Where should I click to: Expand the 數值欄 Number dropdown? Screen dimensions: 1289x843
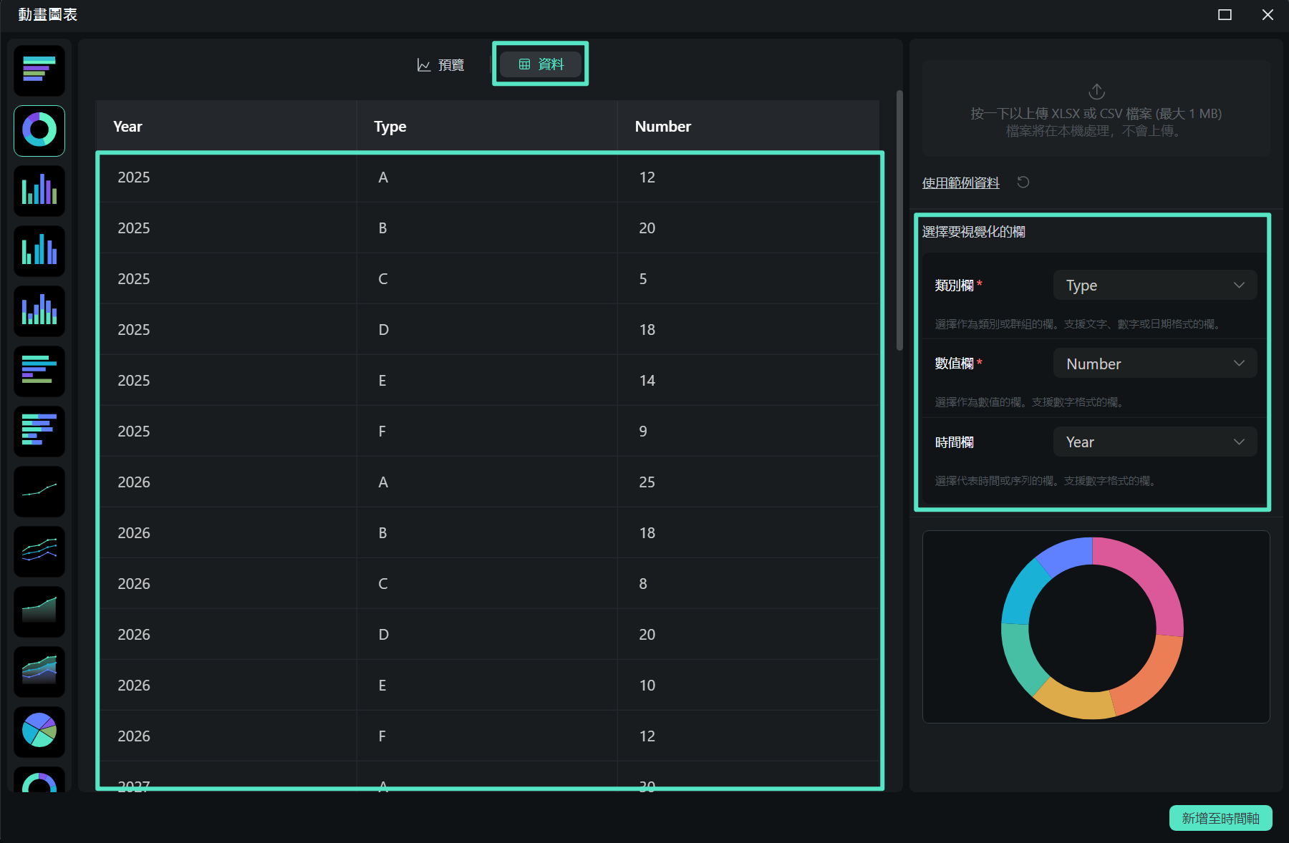[x=1154, y=364]
